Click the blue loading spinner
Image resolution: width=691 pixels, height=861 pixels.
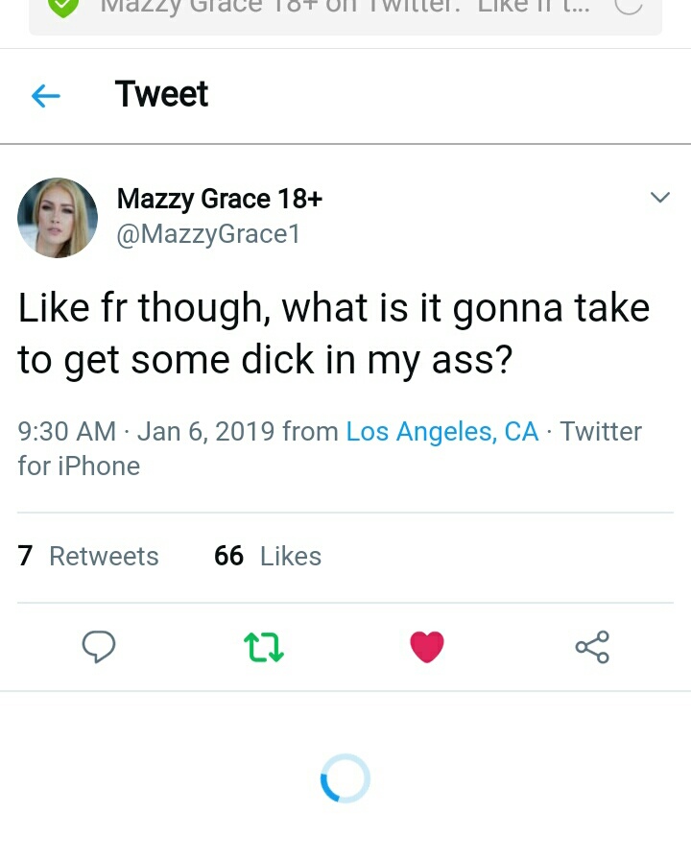click(345, 778)
